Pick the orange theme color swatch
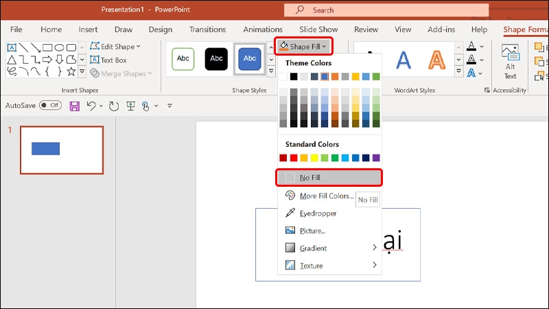The height and width of the screenshot is (309, 549). click(x=335, y=76)
